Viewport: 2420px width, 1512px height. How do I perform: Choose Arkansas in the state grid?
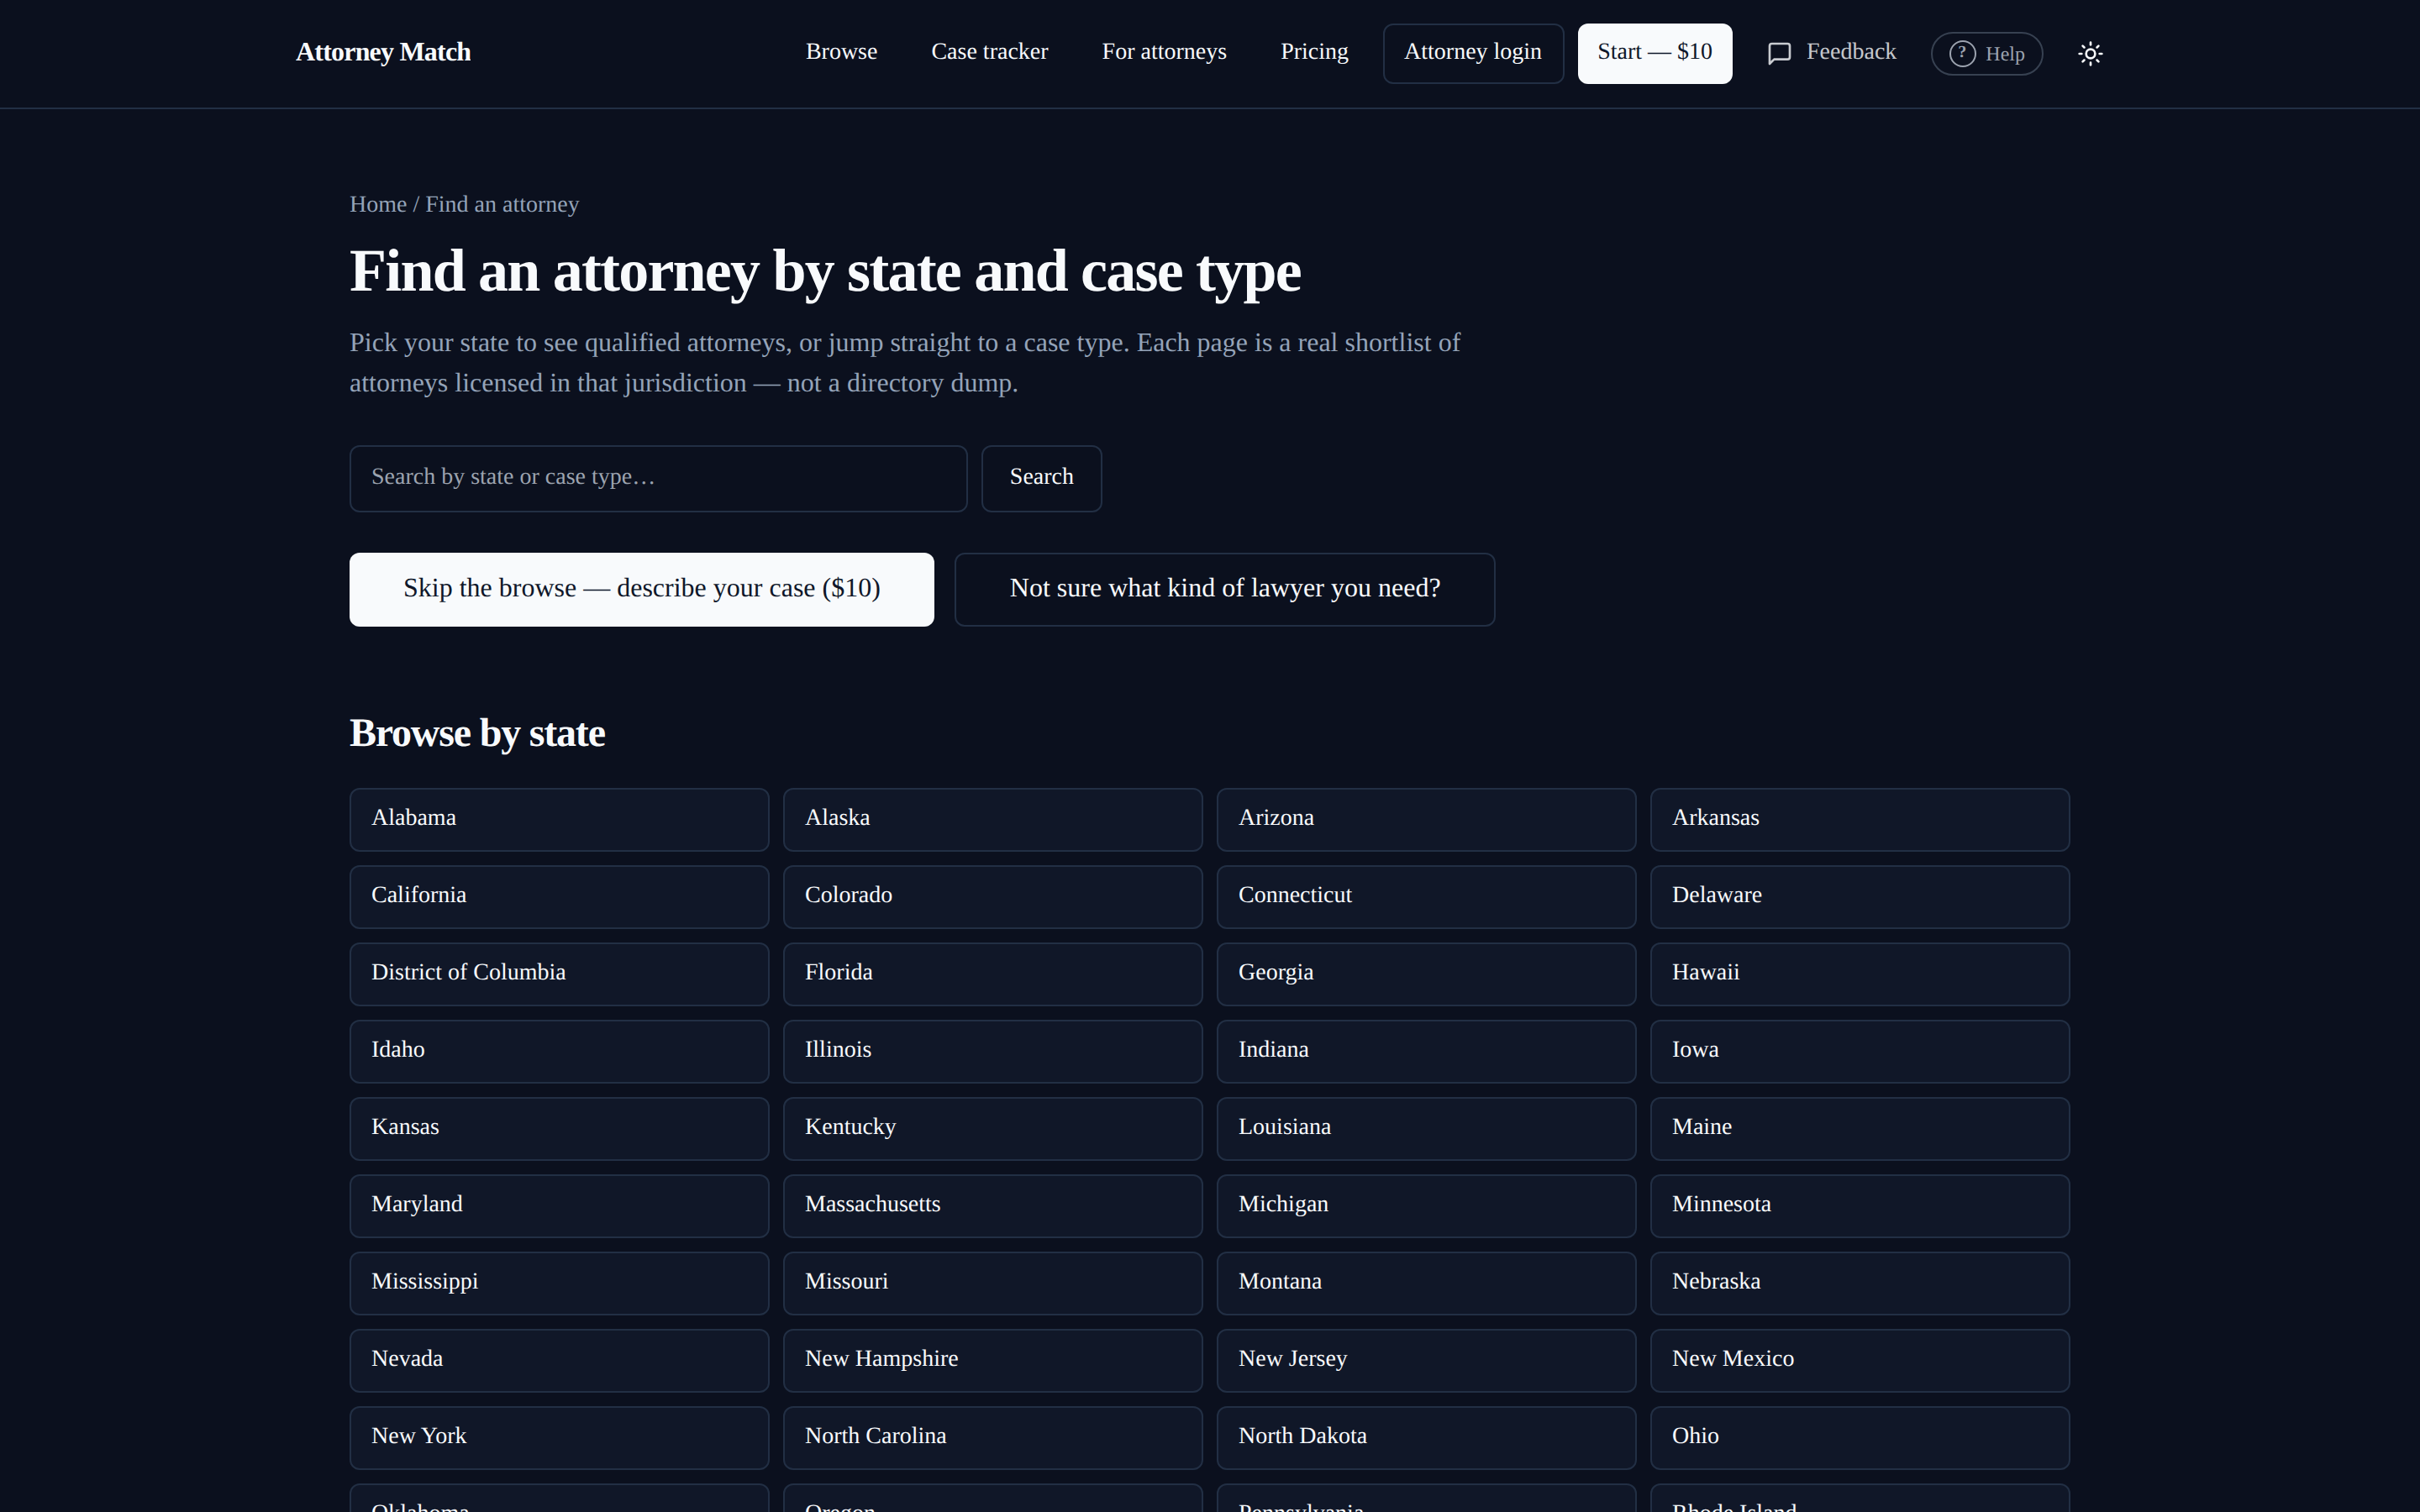(x=1859, y=819)
